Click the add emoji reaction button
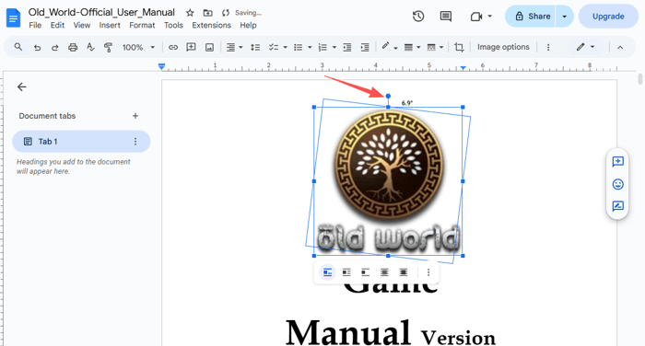This screenshot has height=346, width=645. pyautogui.click(x=618, y=184)
